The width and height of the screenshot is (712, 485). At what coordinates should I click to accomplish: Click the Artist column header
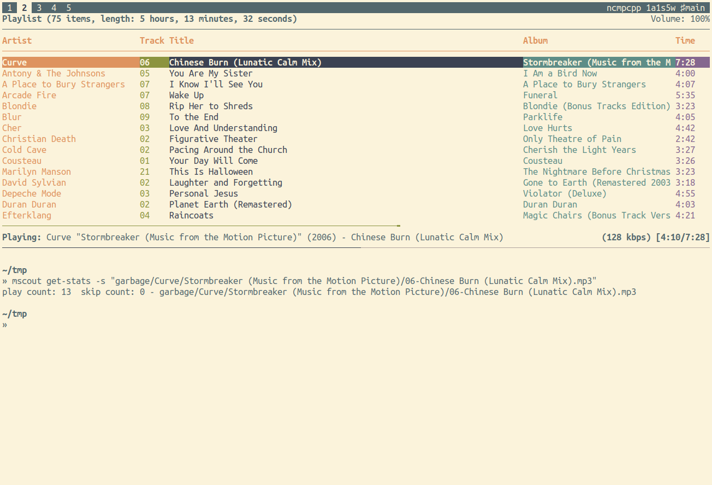point(17,40)
